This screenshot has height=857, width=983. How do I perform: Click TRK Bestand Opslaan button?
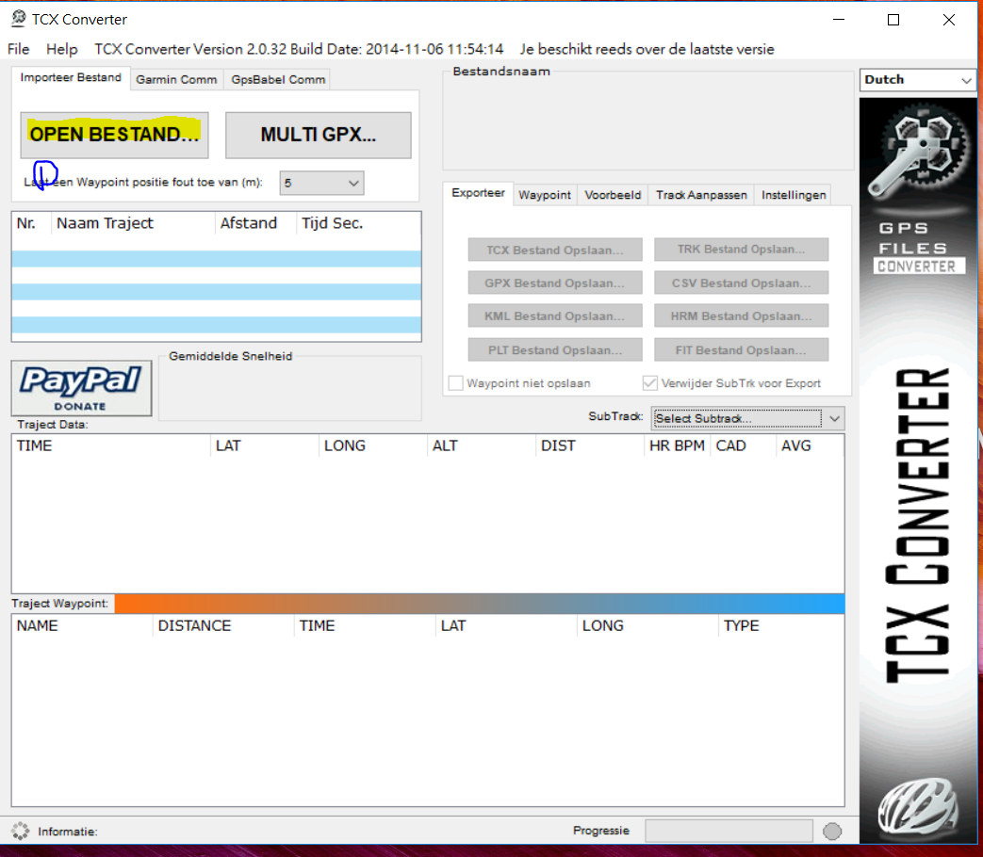click(741, 250)
